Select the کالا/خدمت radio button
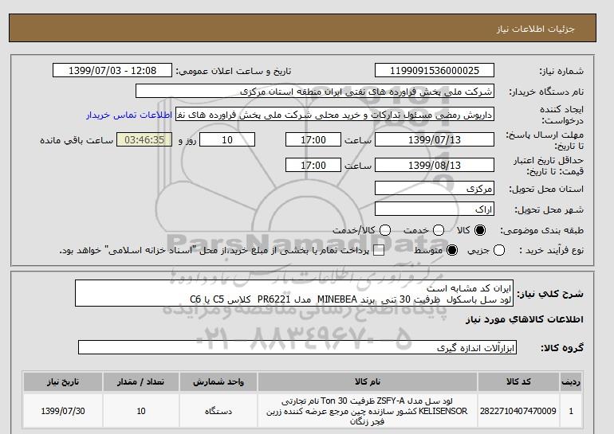The image size is (614, 434). pos(385,230)
